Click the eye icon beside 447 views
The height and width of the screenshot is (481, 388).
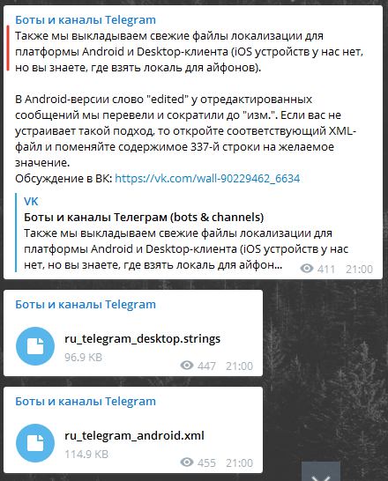click(187, 366)
